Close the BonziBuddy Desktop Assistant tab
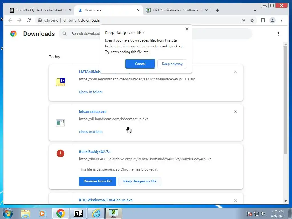 point(70,10)
